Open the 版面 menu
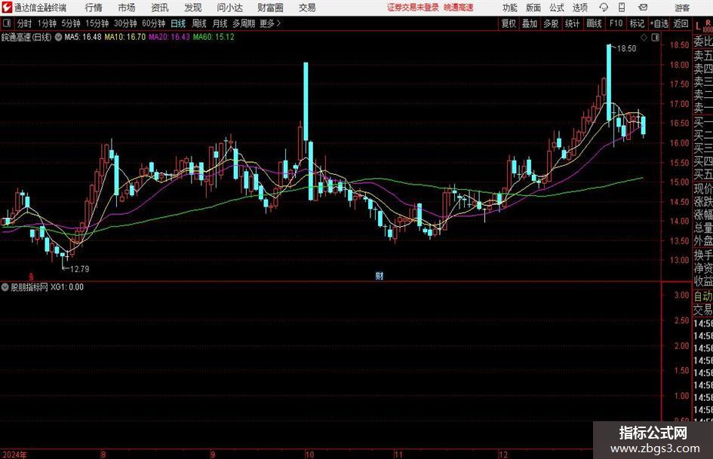 pyautogui.click(x=533, y=8)
